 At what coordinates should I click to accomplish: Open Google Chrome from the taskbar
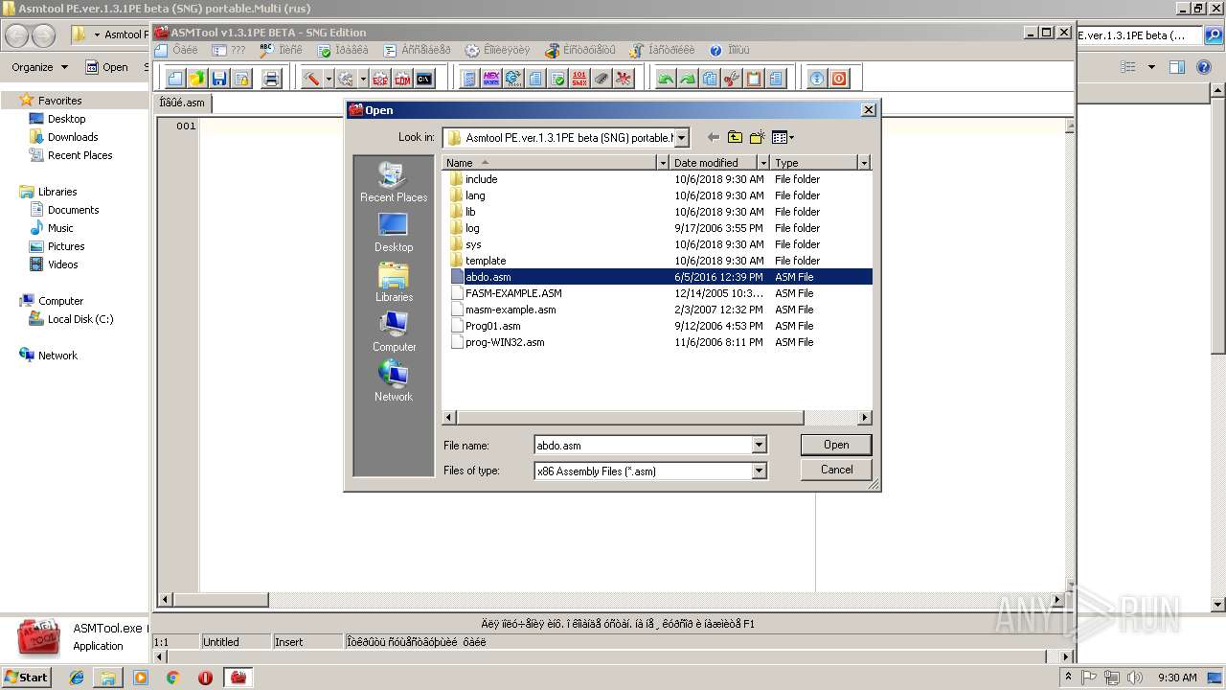click(172, 678)
